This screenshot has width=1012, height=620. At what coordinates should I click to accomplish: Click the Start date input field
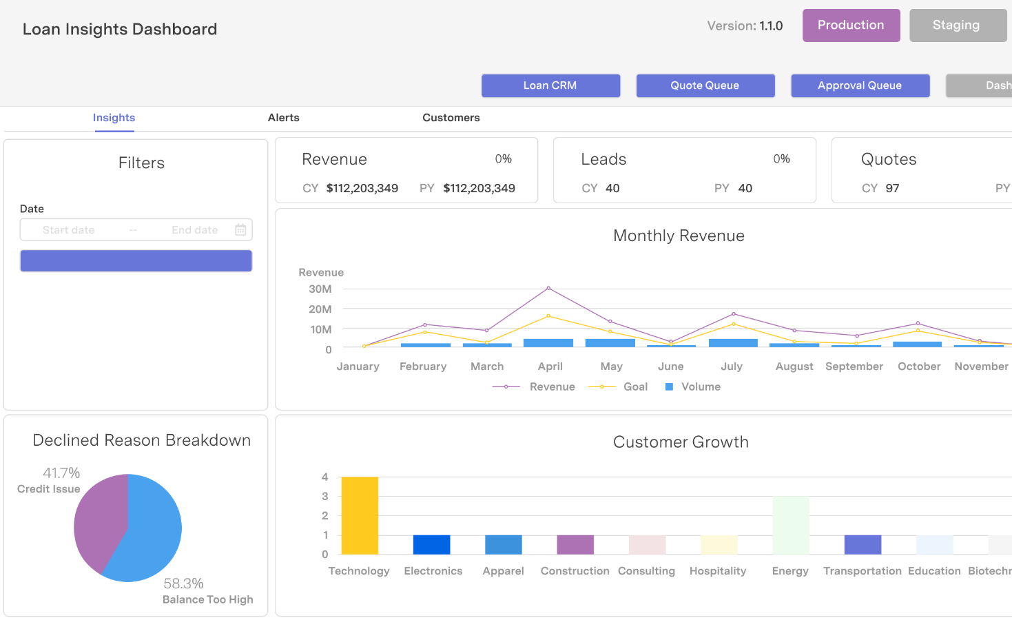(x=69, y=230)
